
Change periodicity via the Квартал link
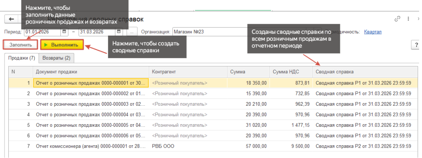tap(373, 32)
